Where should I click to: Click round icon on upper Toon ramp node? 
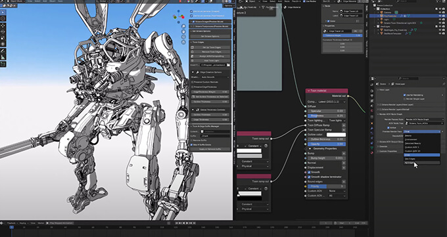pos(266,146)
